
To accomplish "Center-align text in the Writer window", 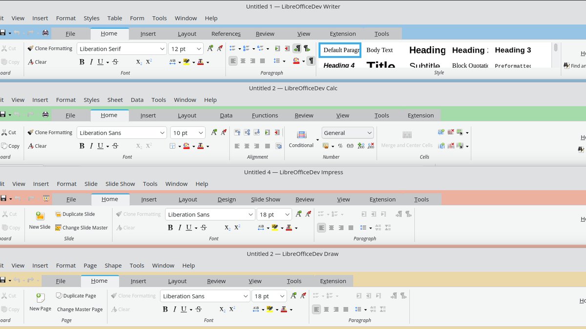I will pyautogui.click(x=243, y=61).
